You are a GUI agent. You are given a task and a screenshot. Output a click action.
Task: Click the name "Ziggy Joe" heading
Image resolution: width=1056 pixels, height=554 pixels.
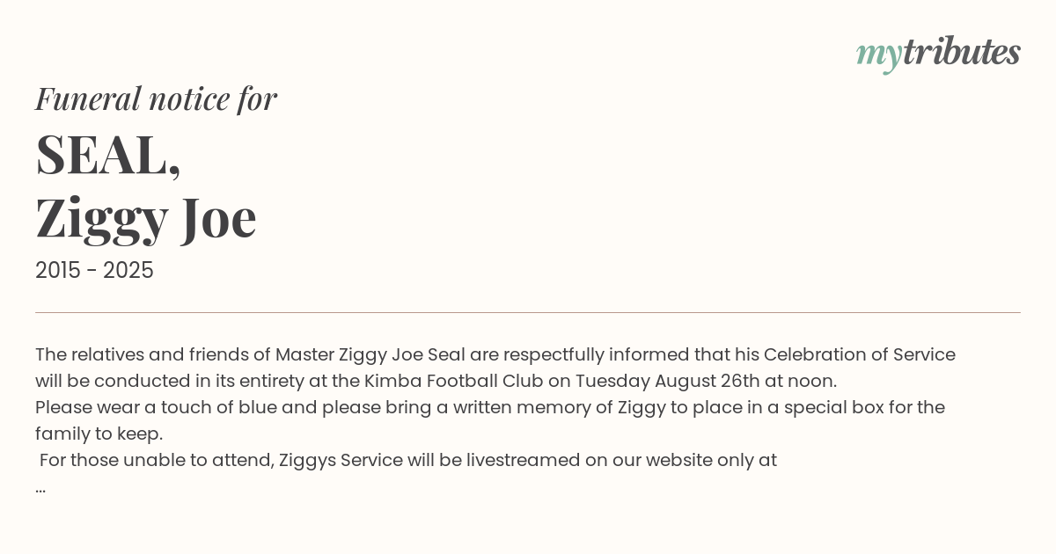point(146,218)
